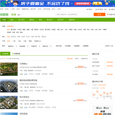The width and height of the screenshot is (115, 115).
Task: Click the 去看看二手房 link
Action: click(x=109, y=46)
